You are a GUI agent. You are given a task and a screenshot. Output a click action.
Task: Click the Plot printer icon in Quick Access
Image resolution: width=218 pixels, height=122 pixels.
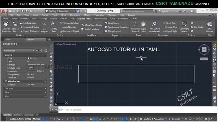31,11
